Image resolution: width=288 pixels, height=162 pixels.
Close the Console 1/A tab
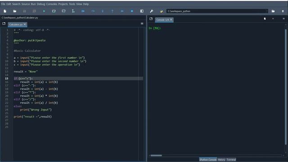coord(171,19)
